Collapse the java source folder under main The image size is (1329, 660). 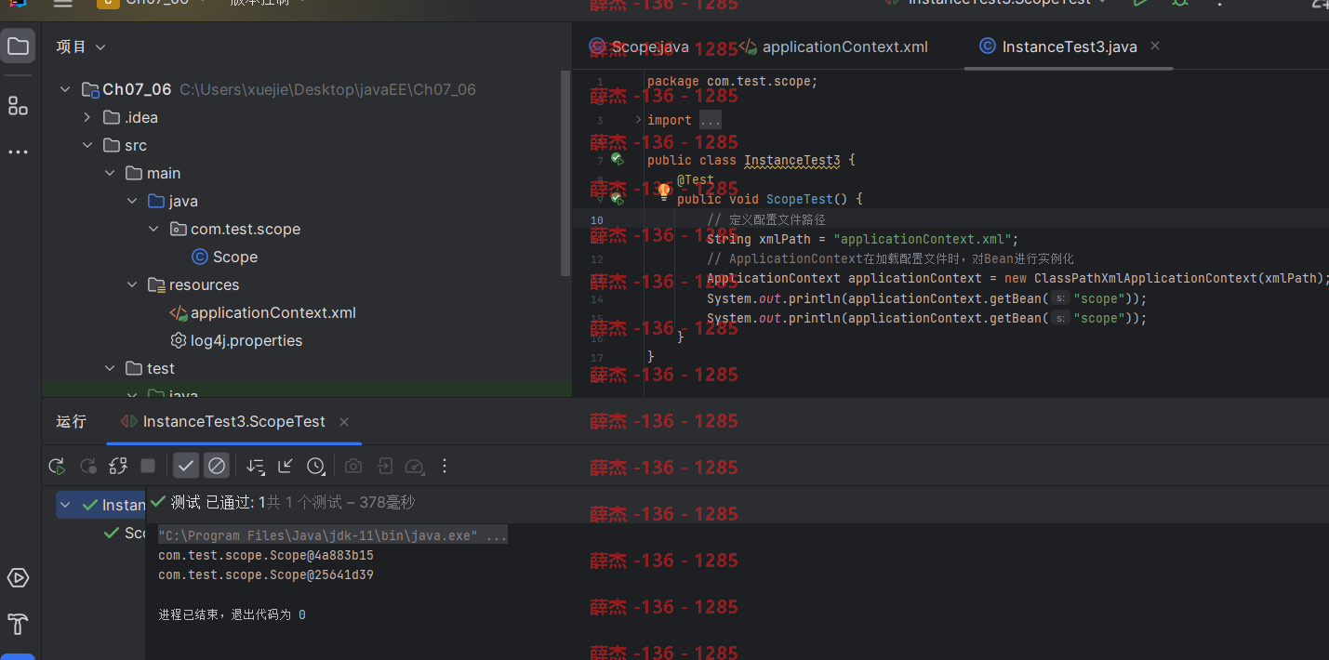(x=132, y=202)
